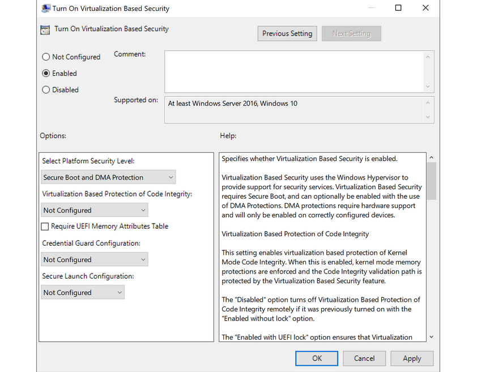Click the policy icon beside the setting name

coord(45,29)
